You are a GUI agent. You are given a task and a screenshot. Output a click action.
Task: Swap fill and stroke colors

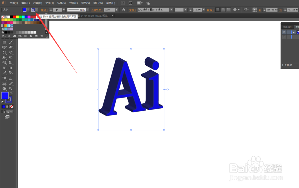pyautogui.click(x=11, y=93)
